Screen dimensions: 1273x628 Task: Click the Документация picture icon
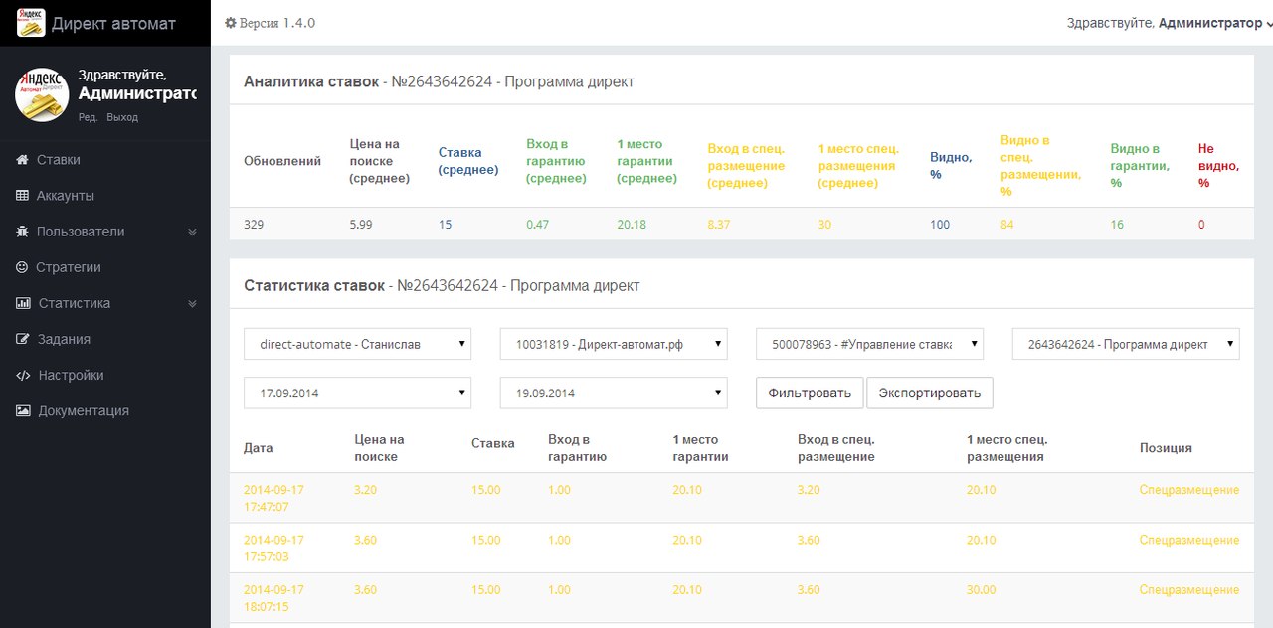click(22, 410)
